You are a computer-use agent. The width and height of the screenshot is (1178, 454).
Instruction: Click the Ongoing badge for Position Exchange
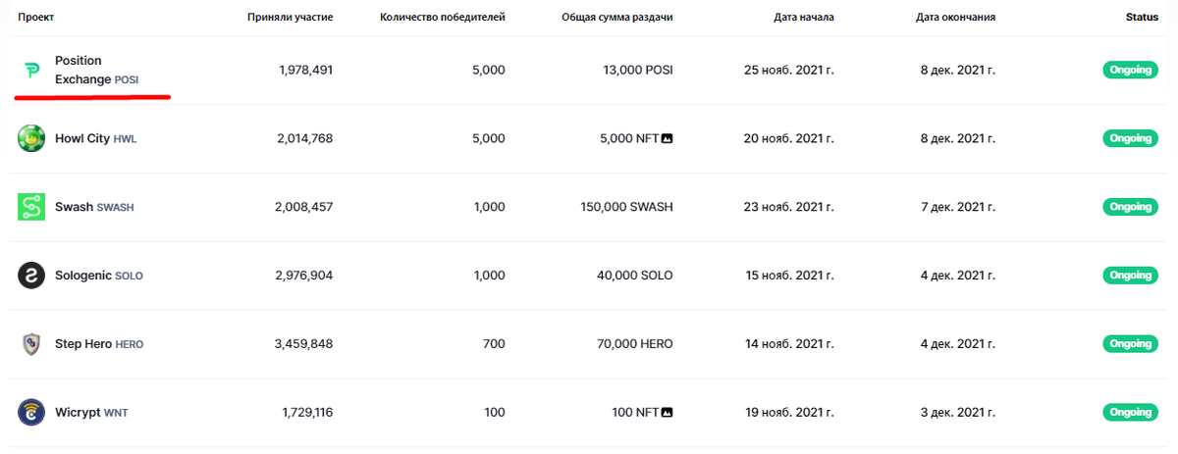point(1130,70)
